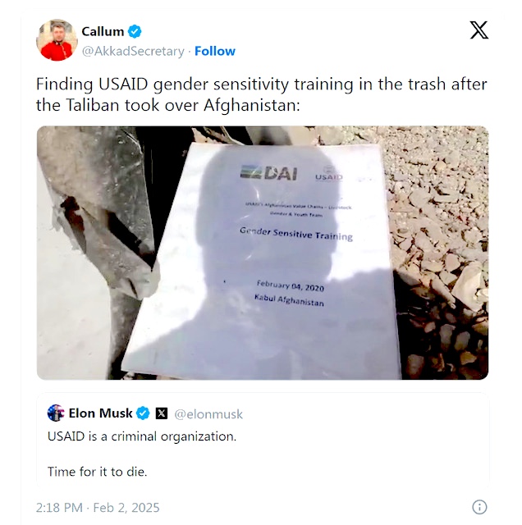
Task: Open the Gender Sensitive Training document image
Action: click(x=263, y=253)
